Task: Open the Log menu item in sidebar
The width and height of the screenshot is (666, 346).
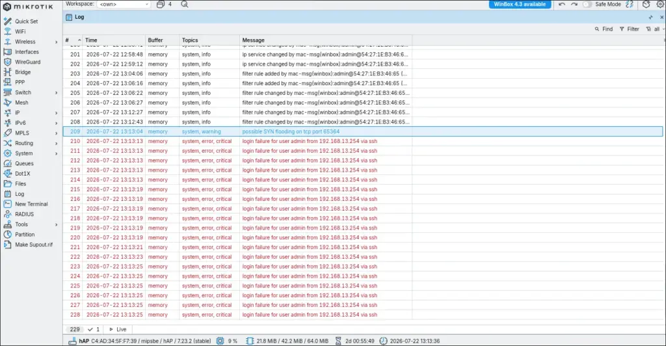Action: point(20,194)
